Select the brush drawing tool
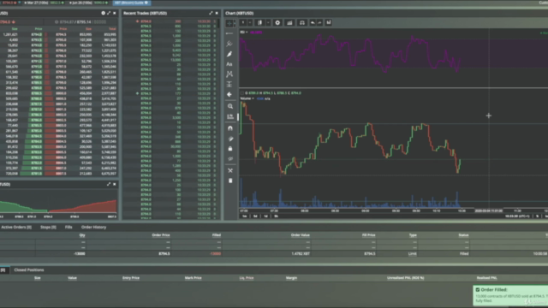 (229, 54)
